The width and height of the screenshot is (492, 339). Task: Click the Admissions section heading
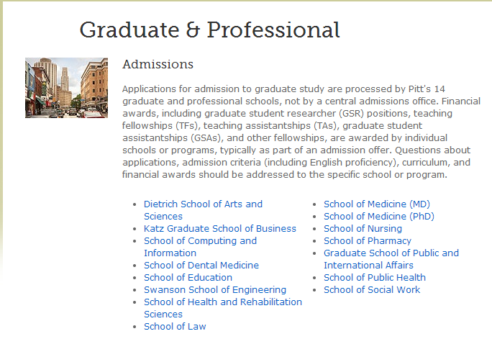(x=158, y=64)
